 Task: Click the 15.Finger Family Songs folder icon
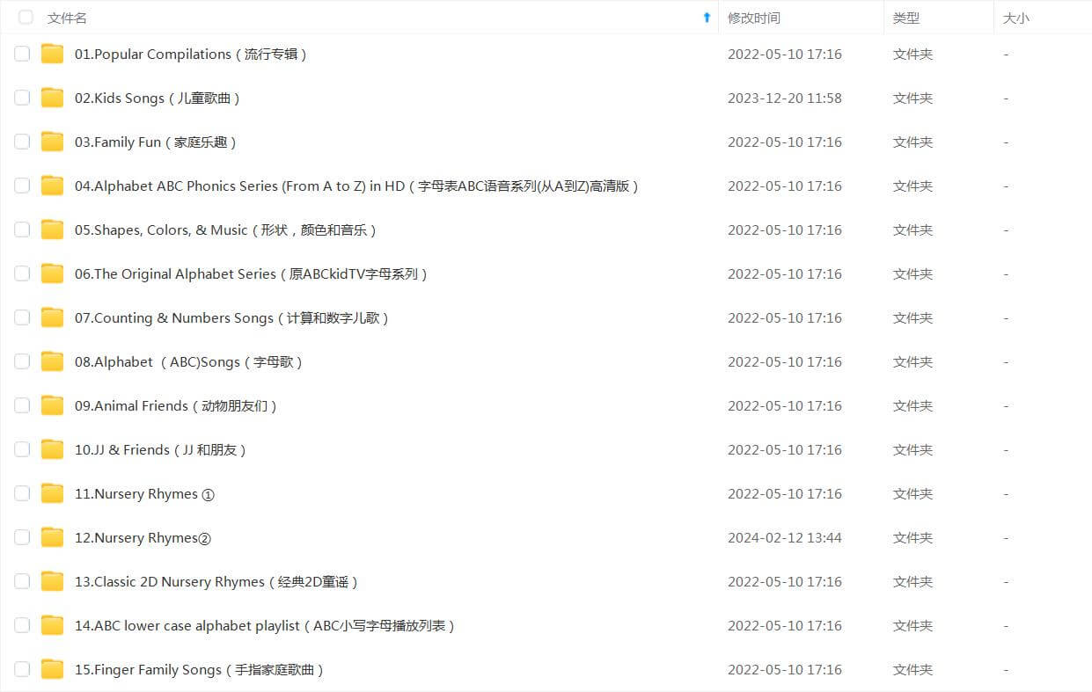(x=53, y=670)
